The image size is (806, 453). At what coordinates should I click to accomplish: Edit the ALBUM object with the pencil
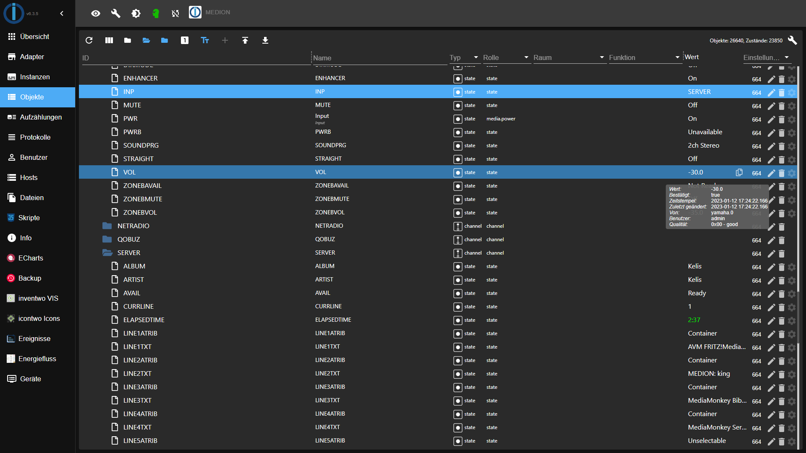click(x=772, y=267)
